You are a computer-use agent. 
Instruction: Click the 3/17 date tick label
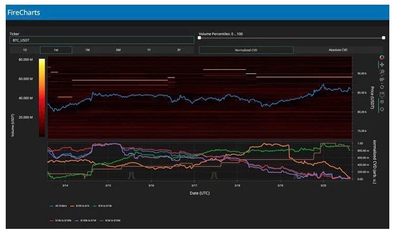point(194,186)
